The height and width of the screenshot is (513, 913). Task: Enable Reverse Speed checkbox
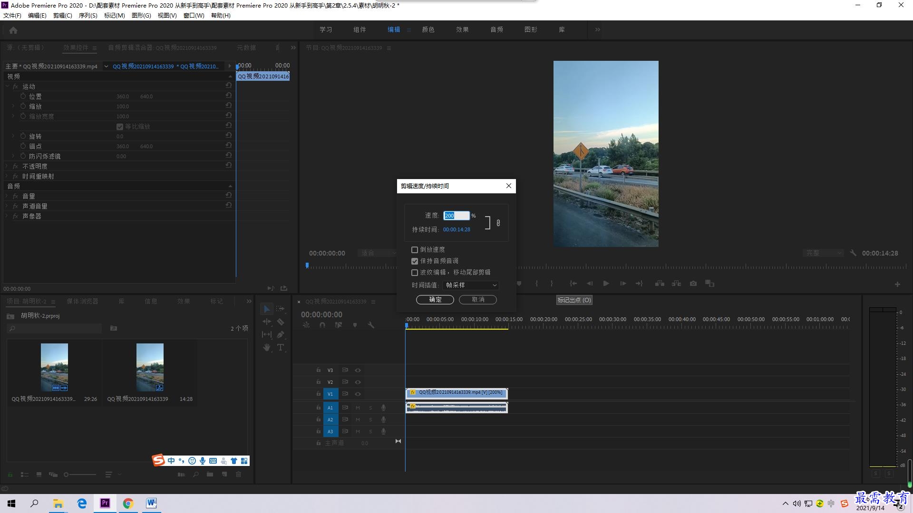(x=415, y=250)
